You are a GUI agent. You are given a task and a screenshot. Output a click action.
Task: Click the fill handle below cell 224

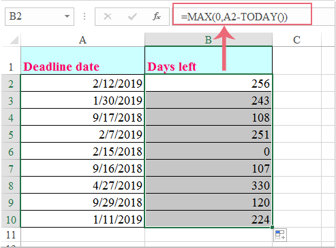(x=272, y=227)
